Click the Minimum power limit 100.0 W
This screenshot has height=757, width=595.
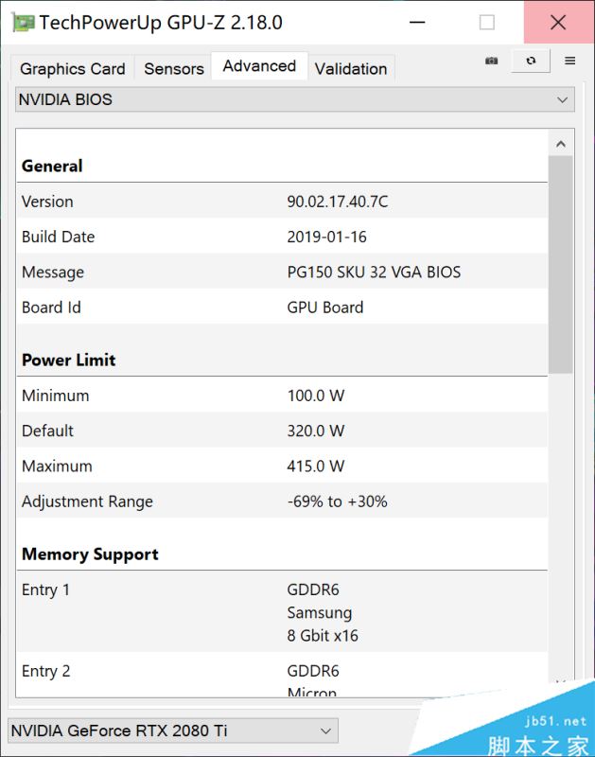coord(316,396)
